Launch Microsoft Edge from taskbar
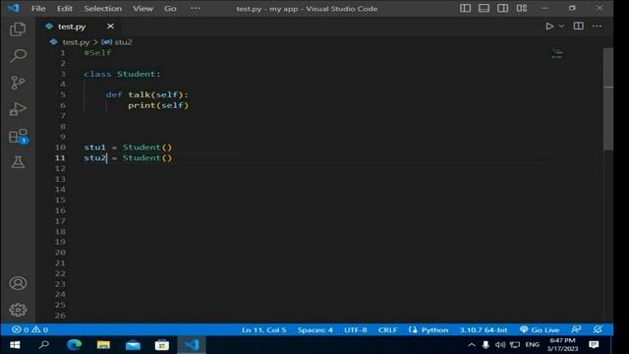The width and height of the screenshot is (629, 354). point(74,345)
